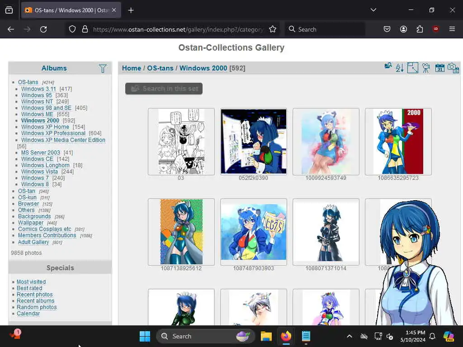
Task: Open thumbnail 1086635295723
Action: coord(398,141)
